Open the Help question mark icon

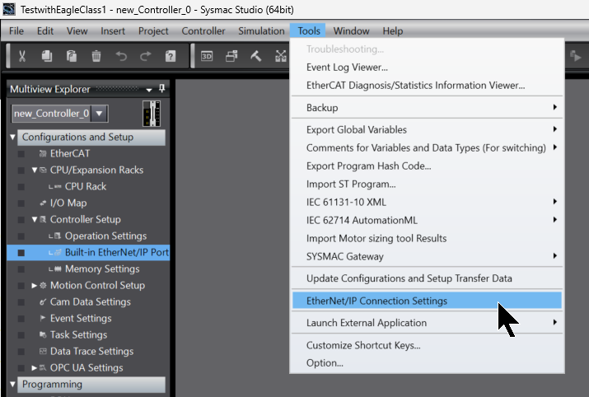[171, 56]
